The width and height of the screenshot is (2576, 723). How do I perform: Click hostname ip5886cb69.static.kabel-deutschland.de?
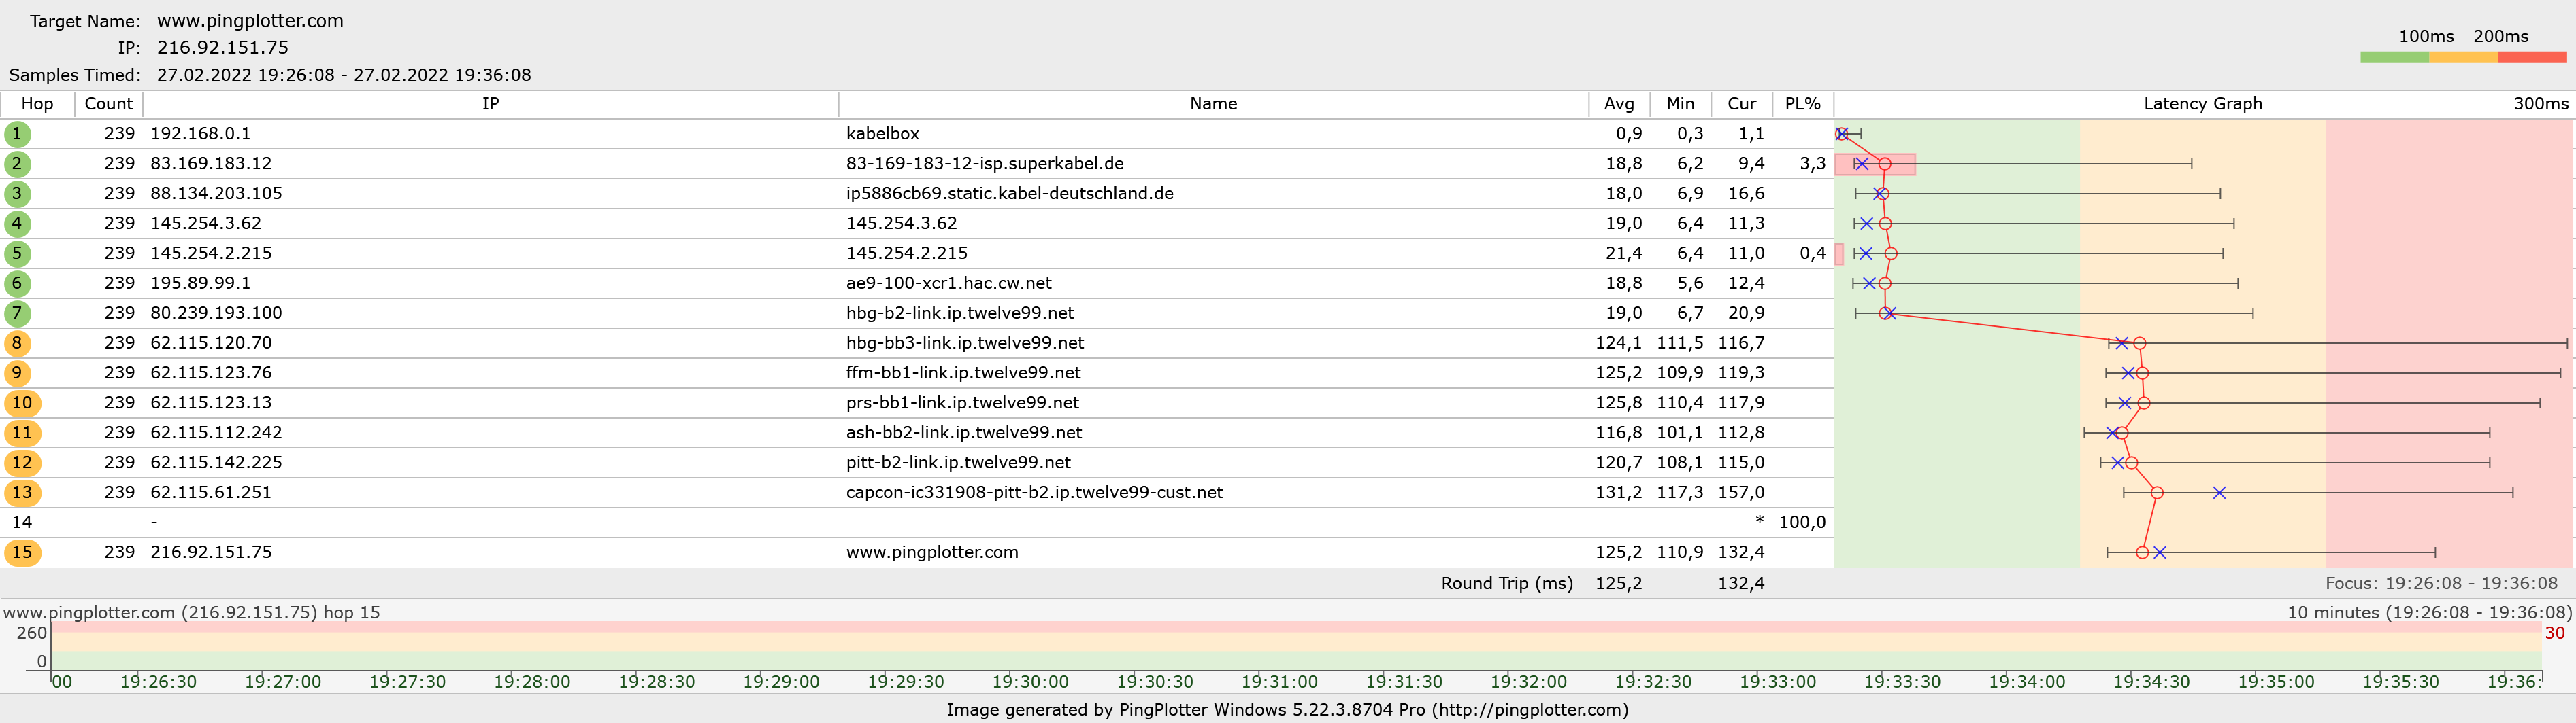point(1009,194)
